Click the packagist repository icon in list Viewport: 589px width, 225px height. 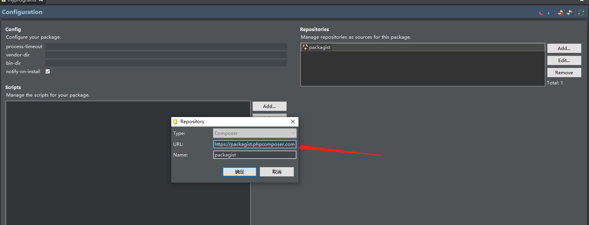click(305, 47)
